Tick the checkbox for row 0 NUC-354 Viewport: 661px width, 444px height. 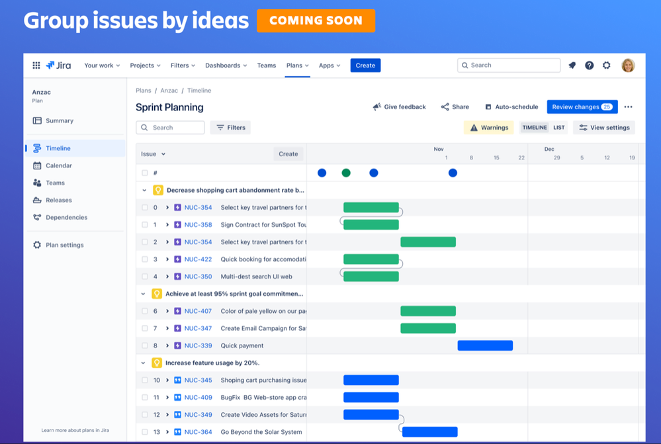click(x=145, y=208)
